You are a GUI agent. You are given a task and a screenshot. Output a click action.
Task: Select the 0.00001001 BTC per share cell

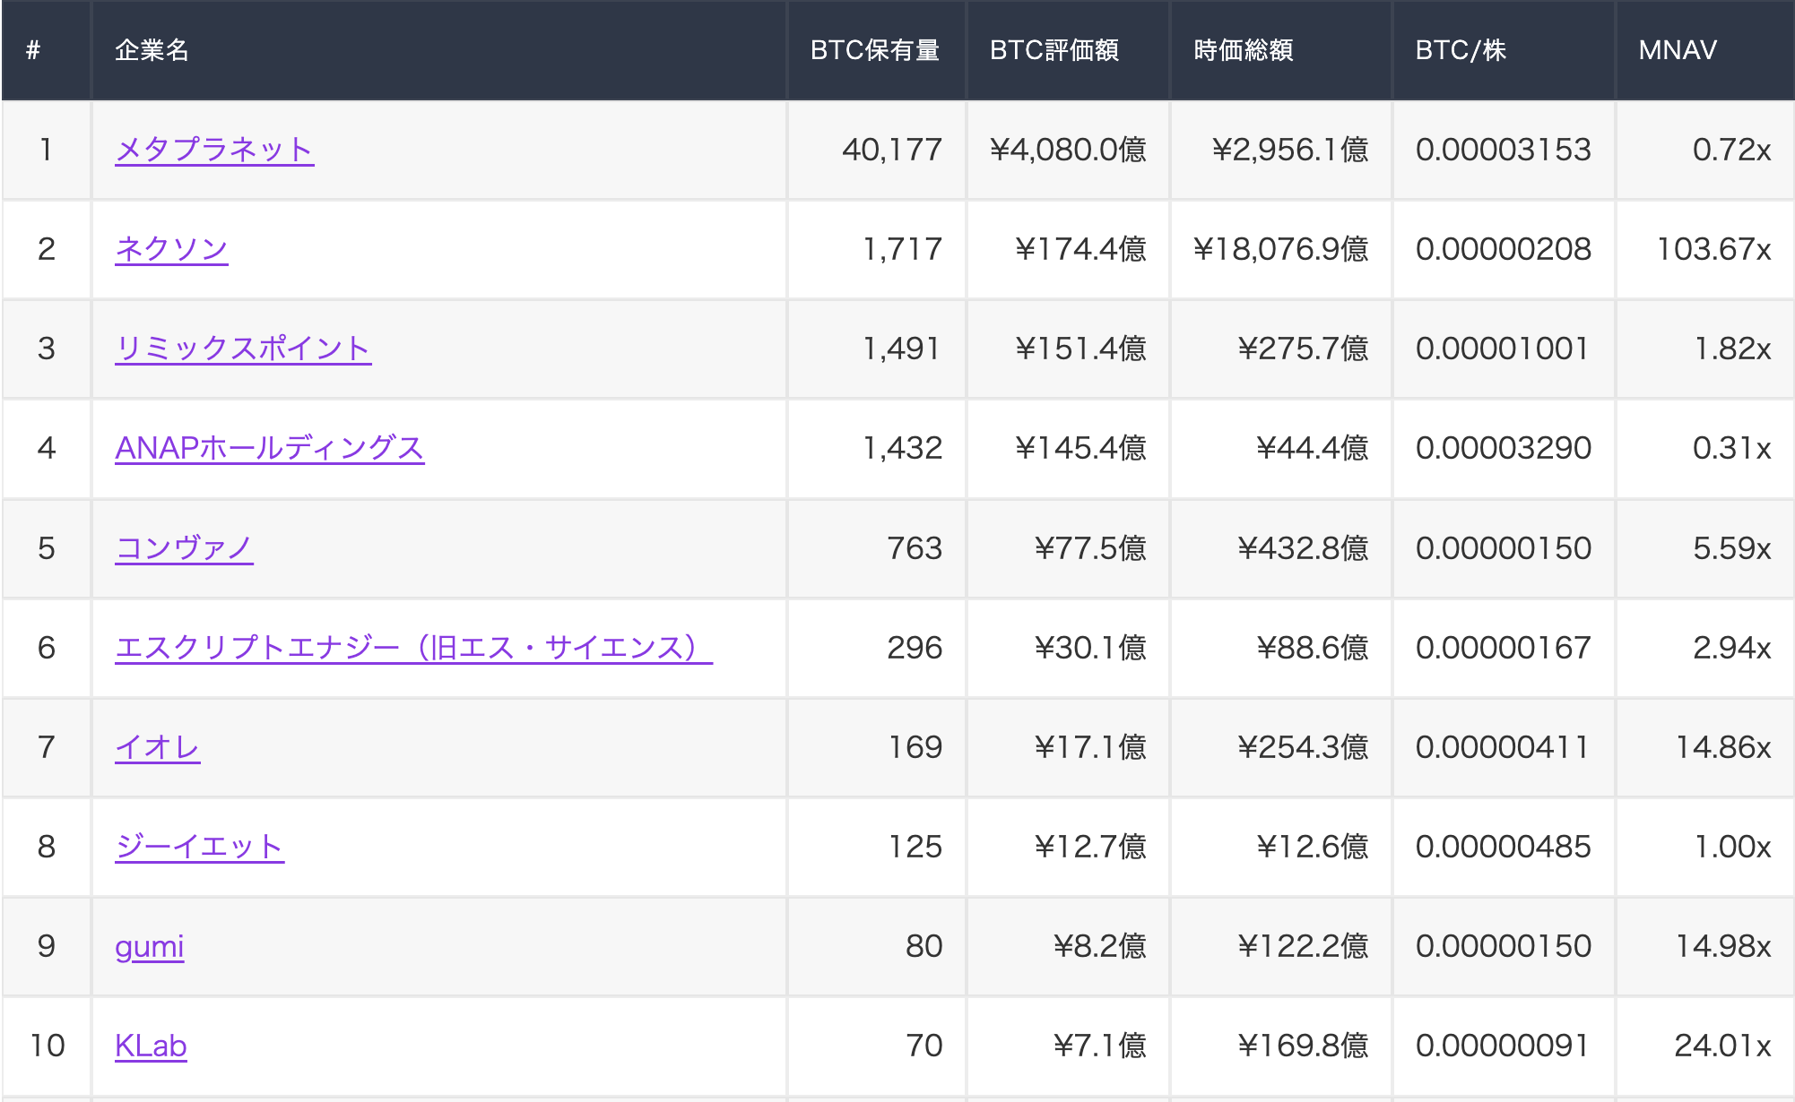[x=1504, y=349]
